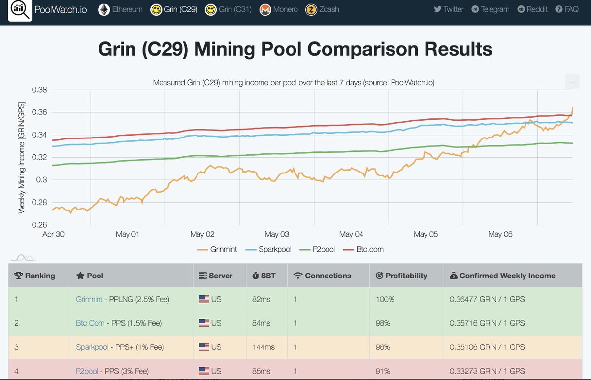Select the Ethereum coin icon in navigation
Screen dimensions: 591x380
click(103, 9)
